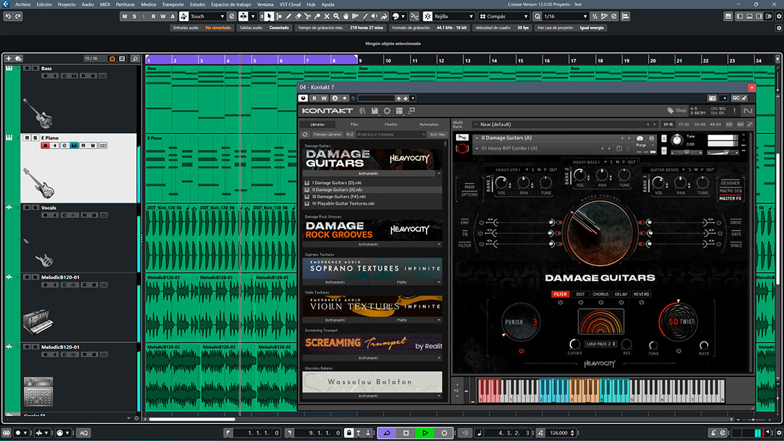Click the Native Instruments logo icon
The width and height of the screenshot is (784, 441).
click(x=748, y=111)
